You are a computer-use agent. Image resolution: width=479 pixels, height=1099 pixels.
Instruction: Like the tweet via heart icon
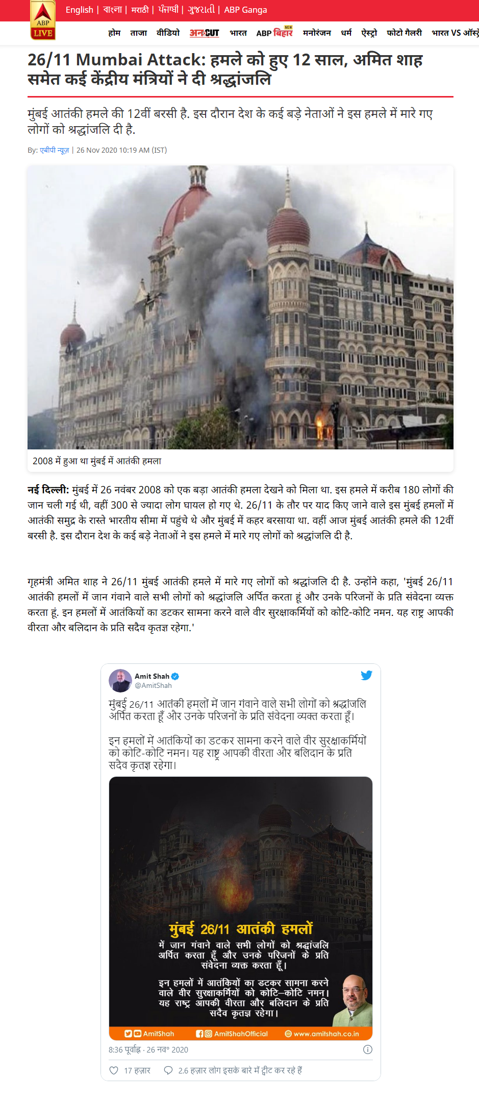click(x=114, y=1070)
